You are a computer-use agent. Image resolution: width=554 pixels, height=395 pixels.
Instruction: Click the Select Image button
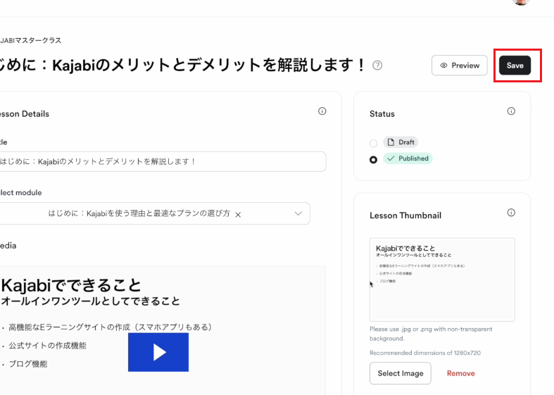coord(401,373)
